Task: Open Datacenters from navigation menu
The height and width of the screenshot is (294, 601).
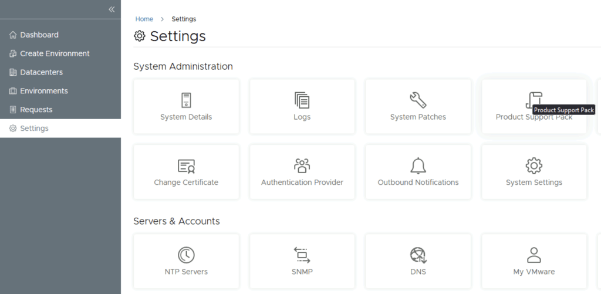Action: [x=41, y=72]
